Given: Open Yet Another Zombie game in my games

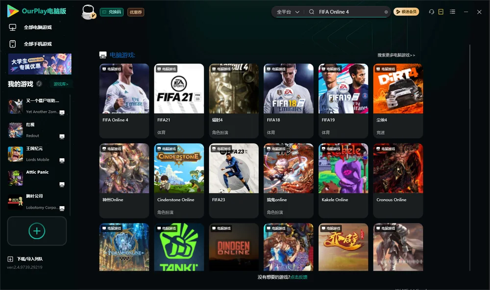Looking at the screenshot, I should (37, 106).
